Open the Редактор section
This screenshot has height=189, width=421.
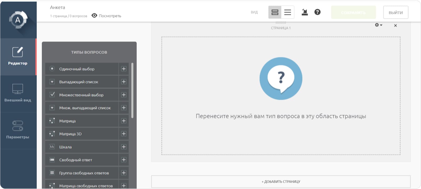coord(18,57)
